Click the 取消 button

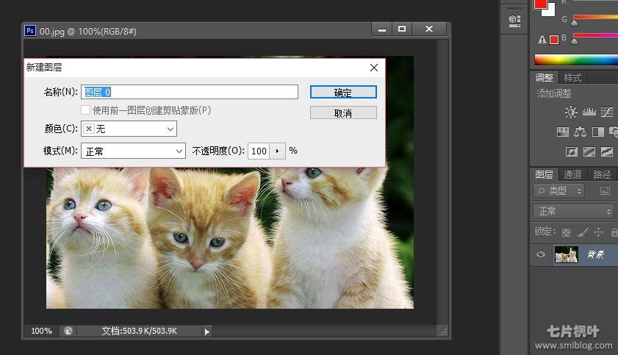343,113
